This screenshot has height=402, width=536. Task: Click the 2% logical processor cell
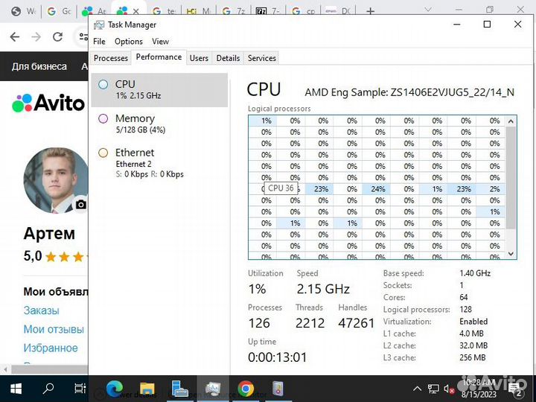pyautogui.click(x=491, y=189)
